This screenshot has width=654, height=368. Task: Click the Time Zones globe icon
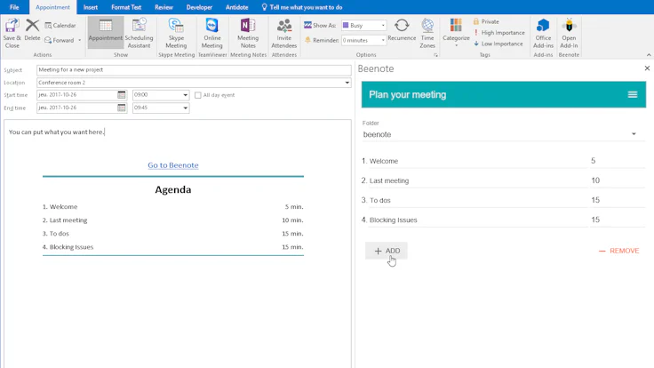click(x=427, y=26)
